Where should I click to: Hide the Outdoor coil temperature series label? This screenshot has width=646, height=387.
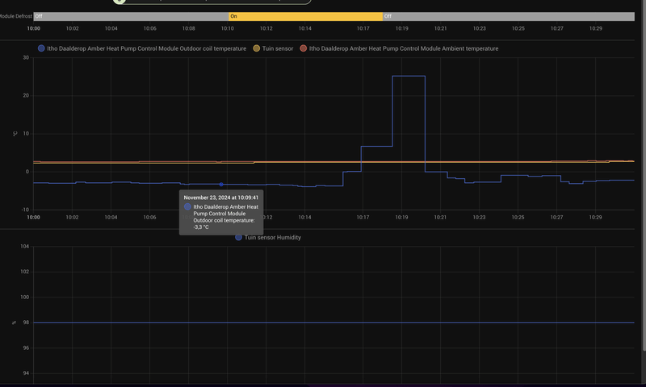[x=147, y=48]
